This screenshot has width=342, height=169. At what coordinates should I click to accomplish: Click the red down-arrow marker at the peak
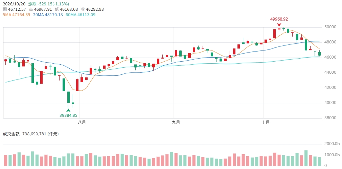279,25
